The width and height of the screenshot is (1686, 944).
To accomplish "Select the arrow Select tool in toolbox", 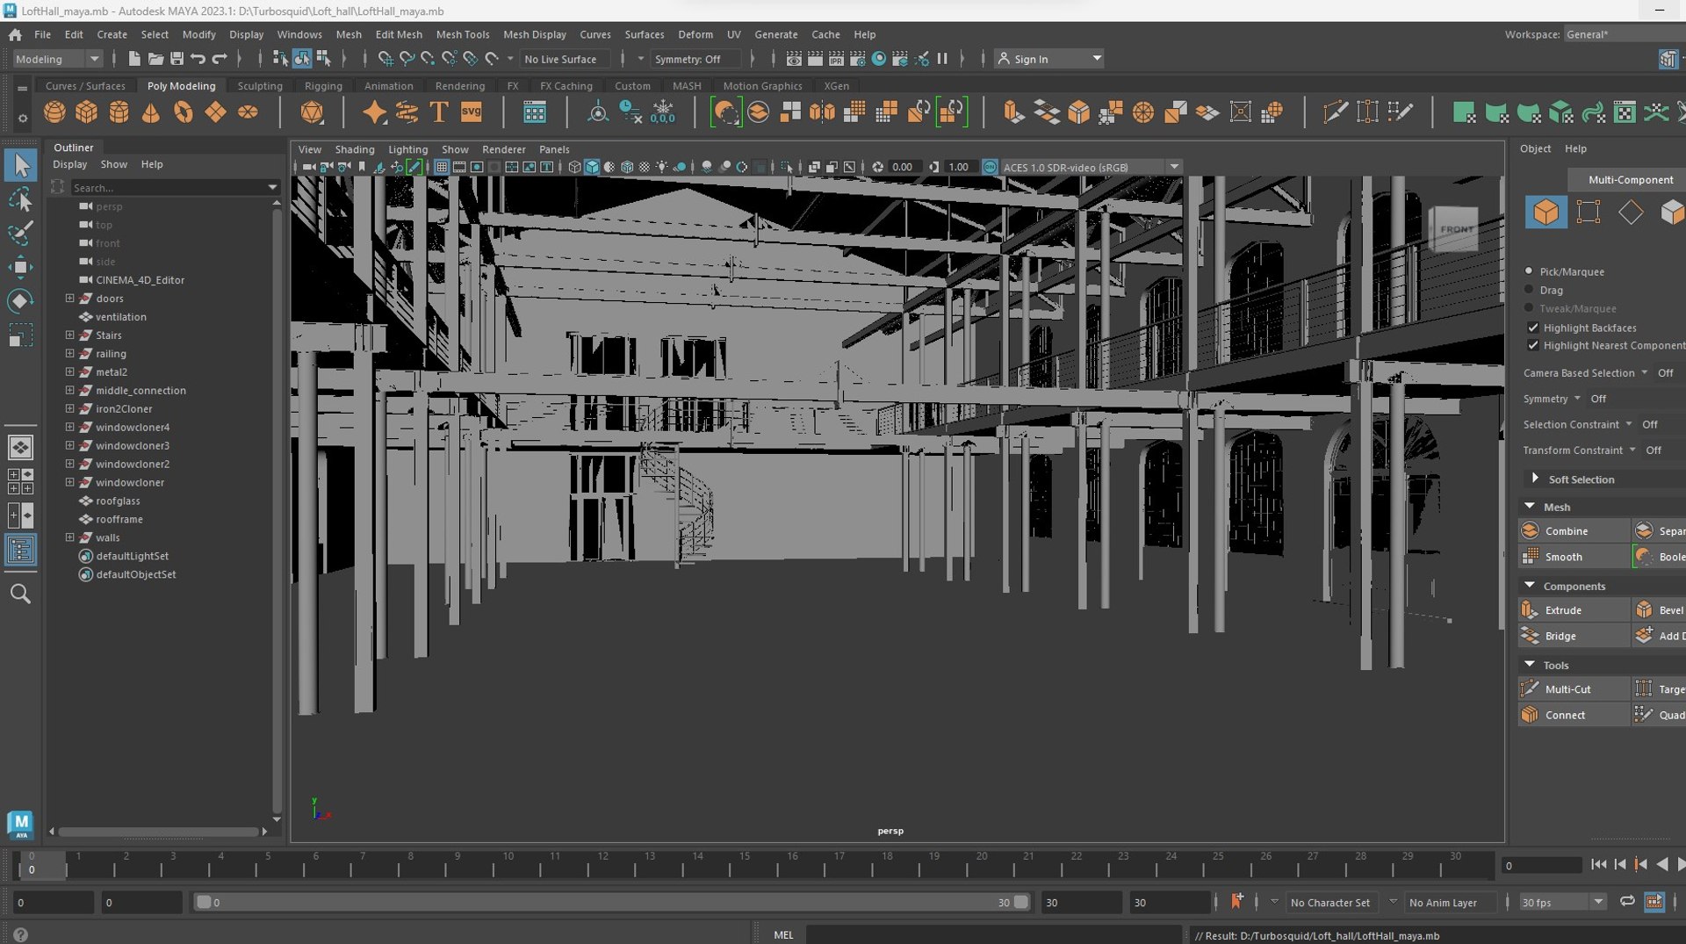I will pyautogui.click(x=21, y=165).
